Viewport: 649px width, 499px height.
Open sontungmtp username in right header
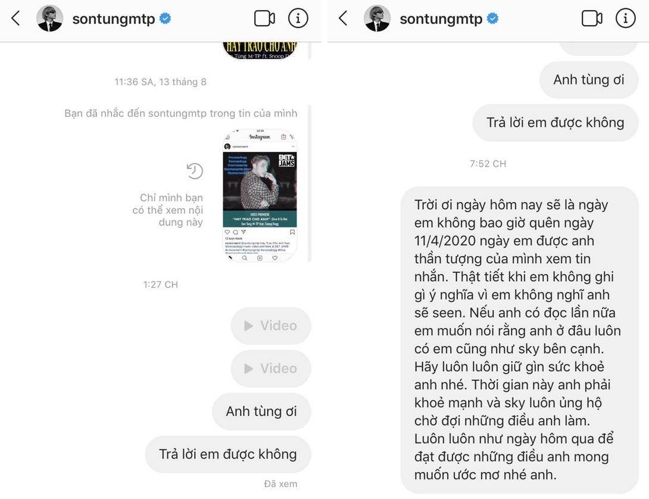point(441,18)
